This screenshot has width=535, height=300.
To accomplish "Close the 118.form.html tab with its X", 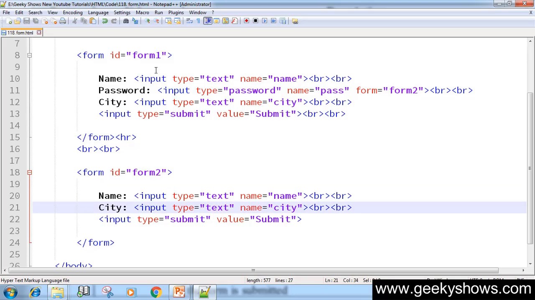I will point(39,32).
